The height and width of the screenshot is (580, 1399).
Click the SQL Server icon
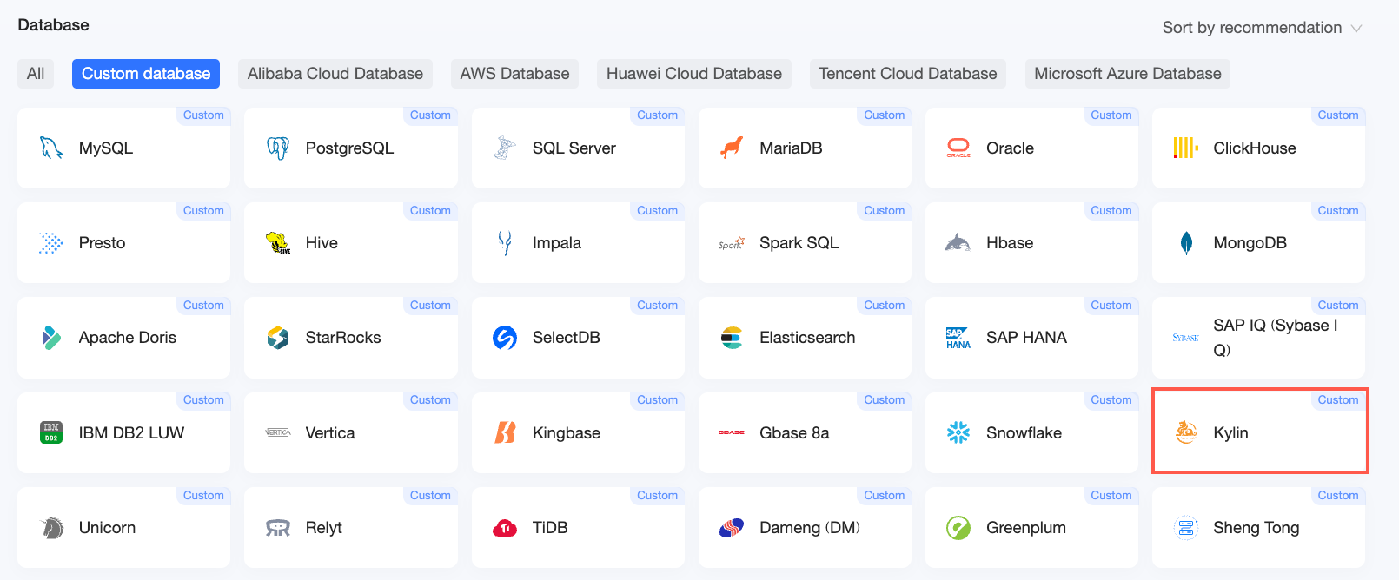tap(505, 148)
